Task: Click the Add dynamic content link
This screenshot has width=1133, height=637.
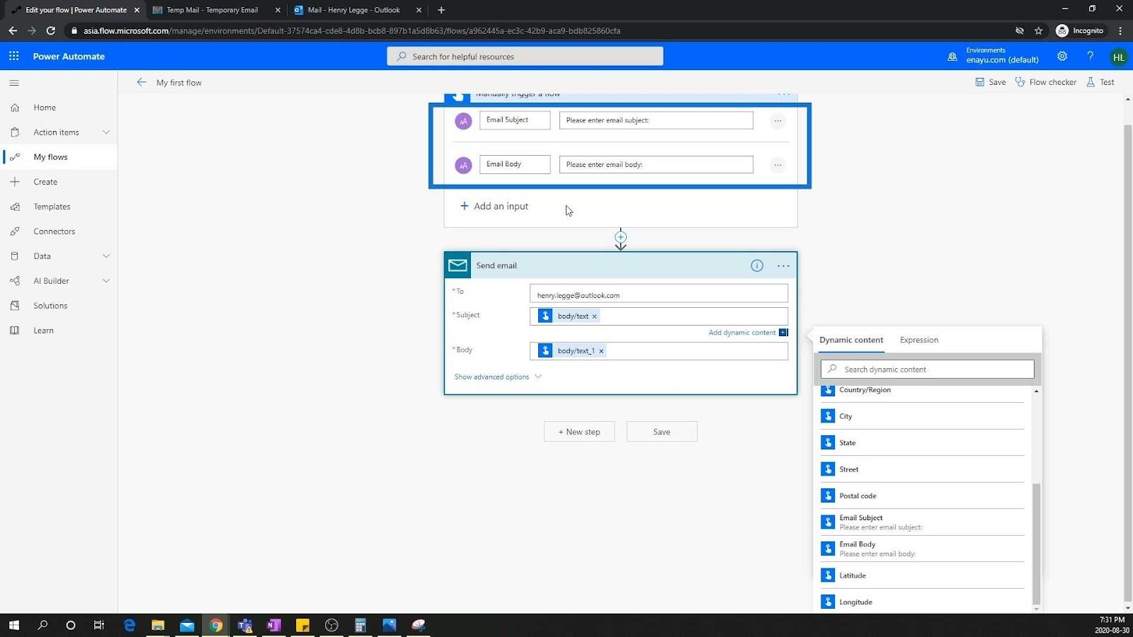Action: click(742, 333)
